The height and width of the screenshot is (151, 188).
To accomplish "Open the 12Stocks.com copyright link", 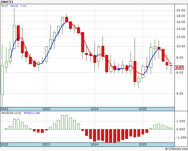I will [x=176, y=149].
